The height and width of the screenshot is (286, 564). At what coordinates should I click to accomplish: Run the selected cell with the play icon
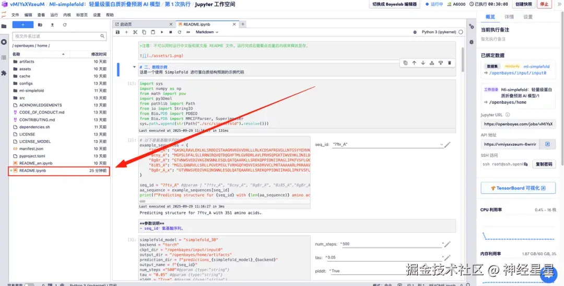[162, 32]
